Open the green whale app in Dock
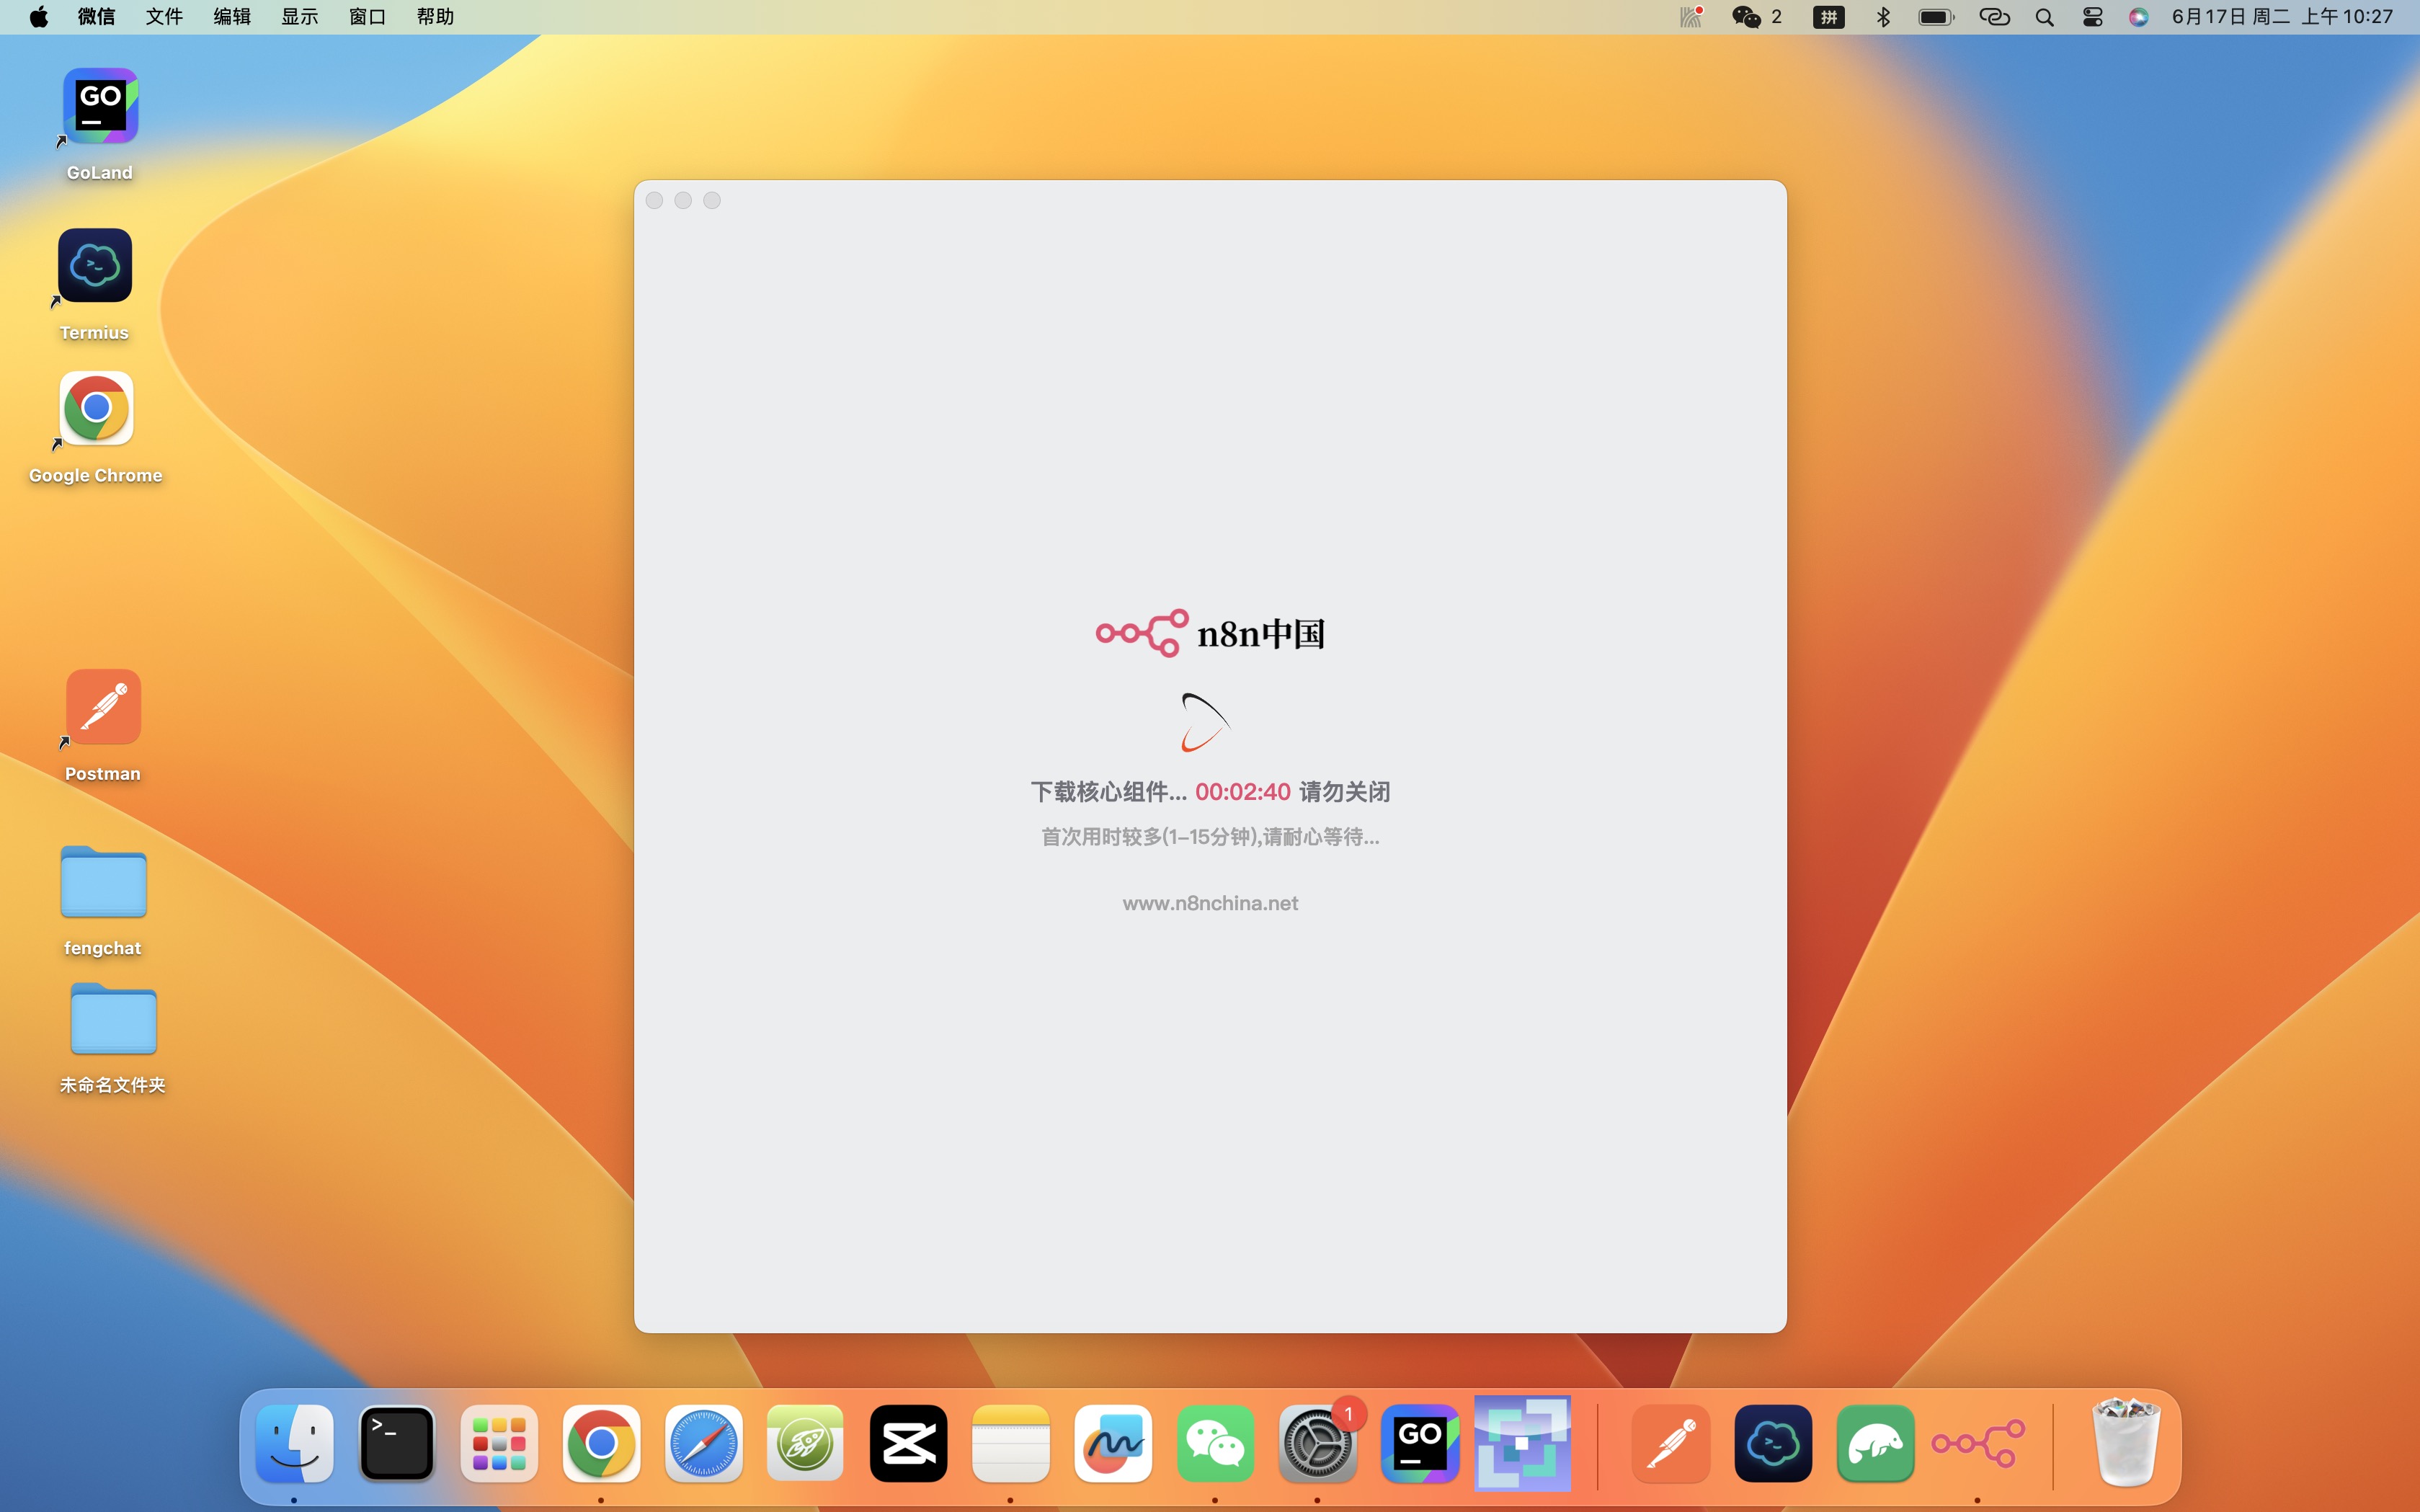Image resolution: width=2420 pixels, height=1512 pixels. pyautogui.click(x=1875, y=1443)
